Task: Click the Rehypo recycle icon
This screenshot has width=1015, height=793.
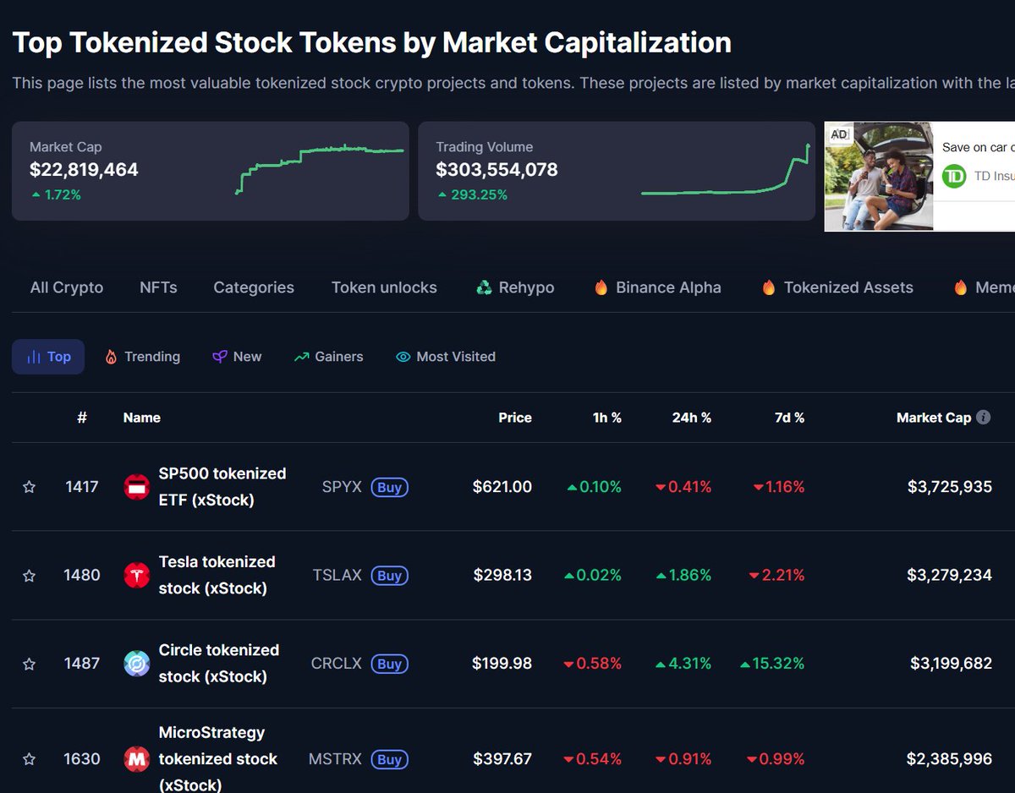Action: click(484, 287)
